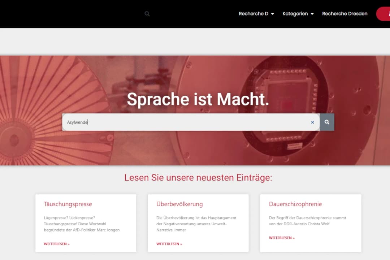The image size is (390, 260).
Task: Open the Recherche D menu label
Action: [253, 14]
